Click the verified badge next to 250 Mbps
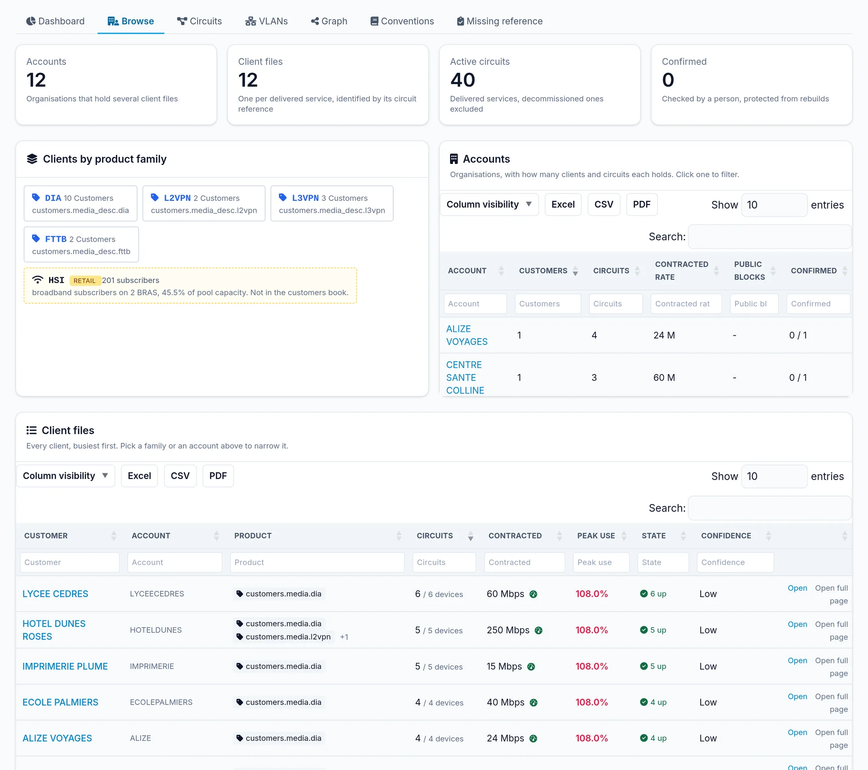 pos(539,630)
